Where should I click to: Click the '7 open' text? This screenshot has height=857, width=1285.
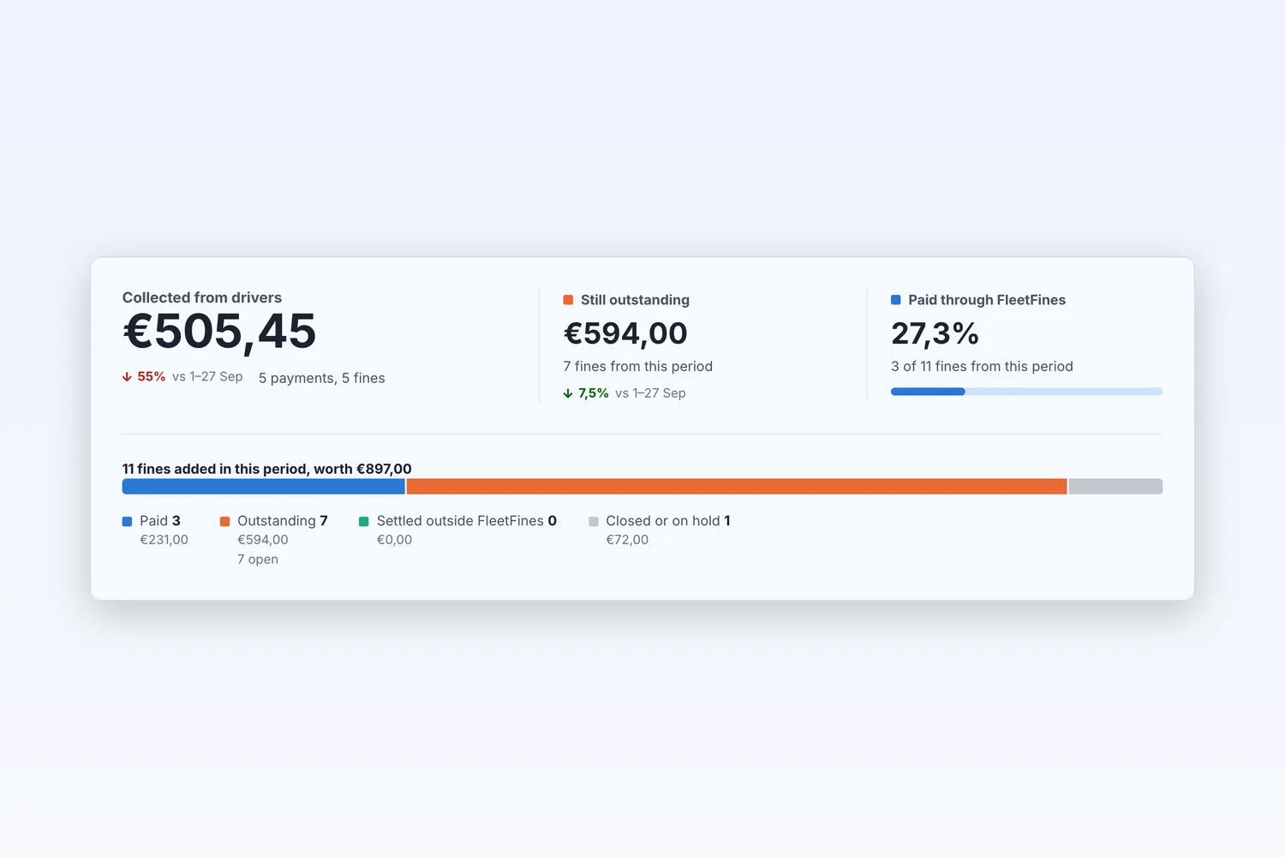258,560
